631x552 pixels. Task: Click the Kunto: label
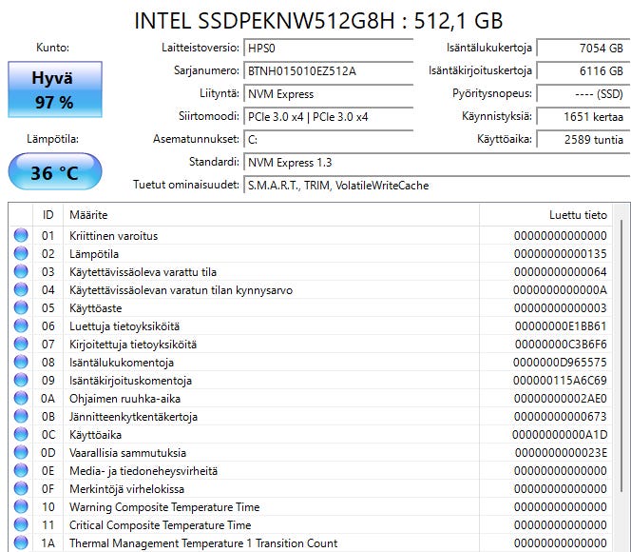52,48
